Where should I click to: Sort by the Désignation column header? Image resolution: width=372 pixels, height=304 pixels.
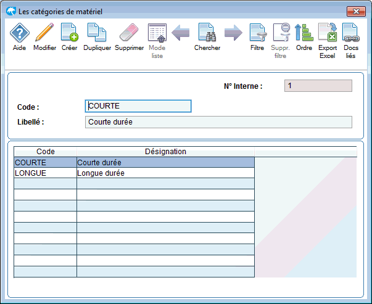165,152
